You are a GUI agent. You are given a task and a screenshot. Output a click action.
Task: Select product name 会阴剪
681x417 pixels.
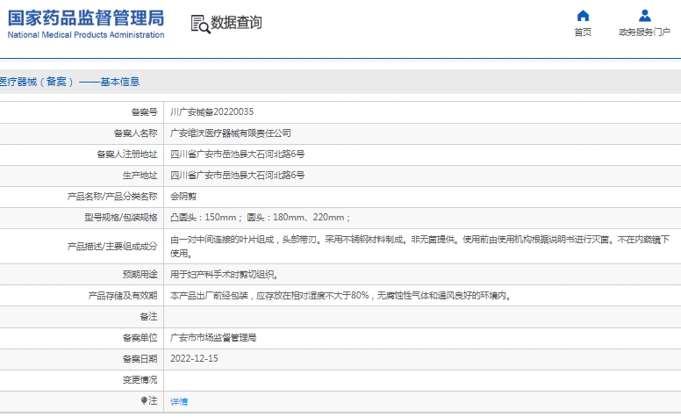[x=183, y=197]
